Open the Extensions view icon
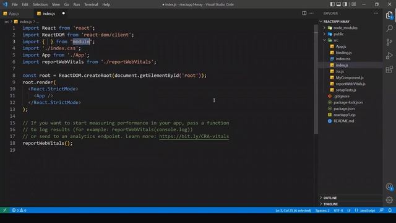The height and width of the screenshot is (223, 396). pos(389,69)
